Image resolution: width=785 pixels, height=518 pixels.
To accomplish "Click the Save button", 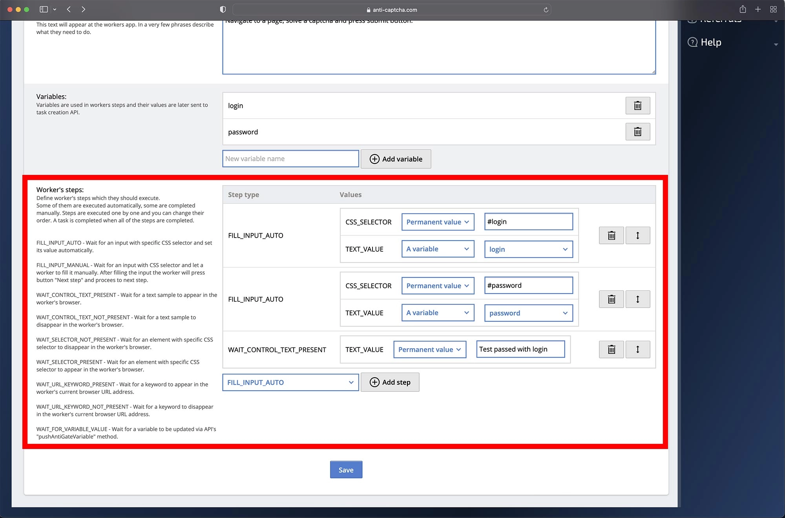I will point(346,470).
